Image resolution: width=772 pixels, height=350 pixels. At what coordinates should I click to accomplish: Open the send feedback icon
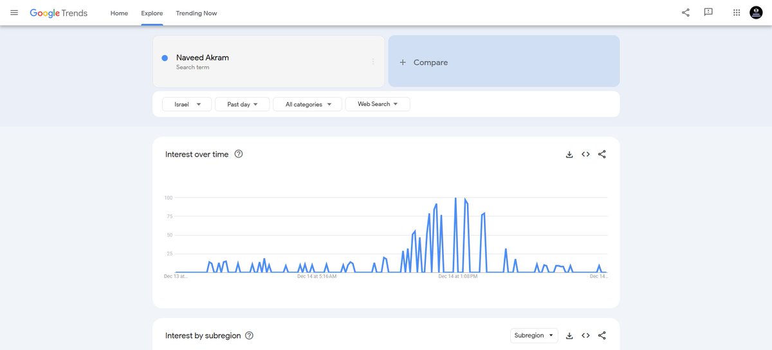tap(708, 12)
